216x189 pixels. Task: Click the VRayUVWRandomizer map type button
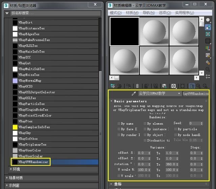[195, 94]
